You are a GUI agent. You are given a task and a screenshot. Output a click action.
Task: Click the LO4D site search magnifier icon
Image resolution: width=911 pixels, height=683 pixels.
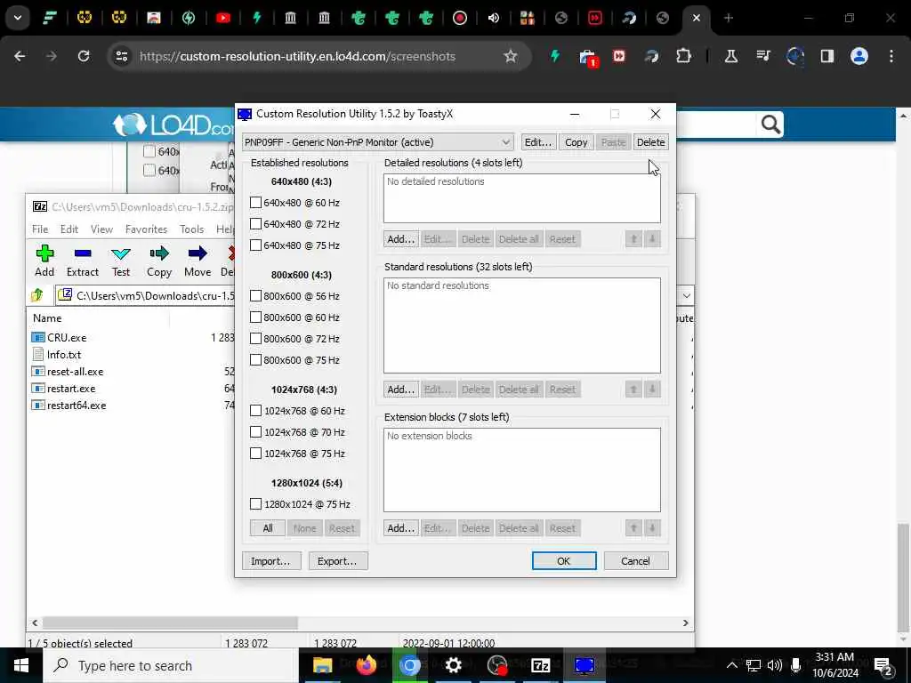pyautogui.click(x=770, y=125)
